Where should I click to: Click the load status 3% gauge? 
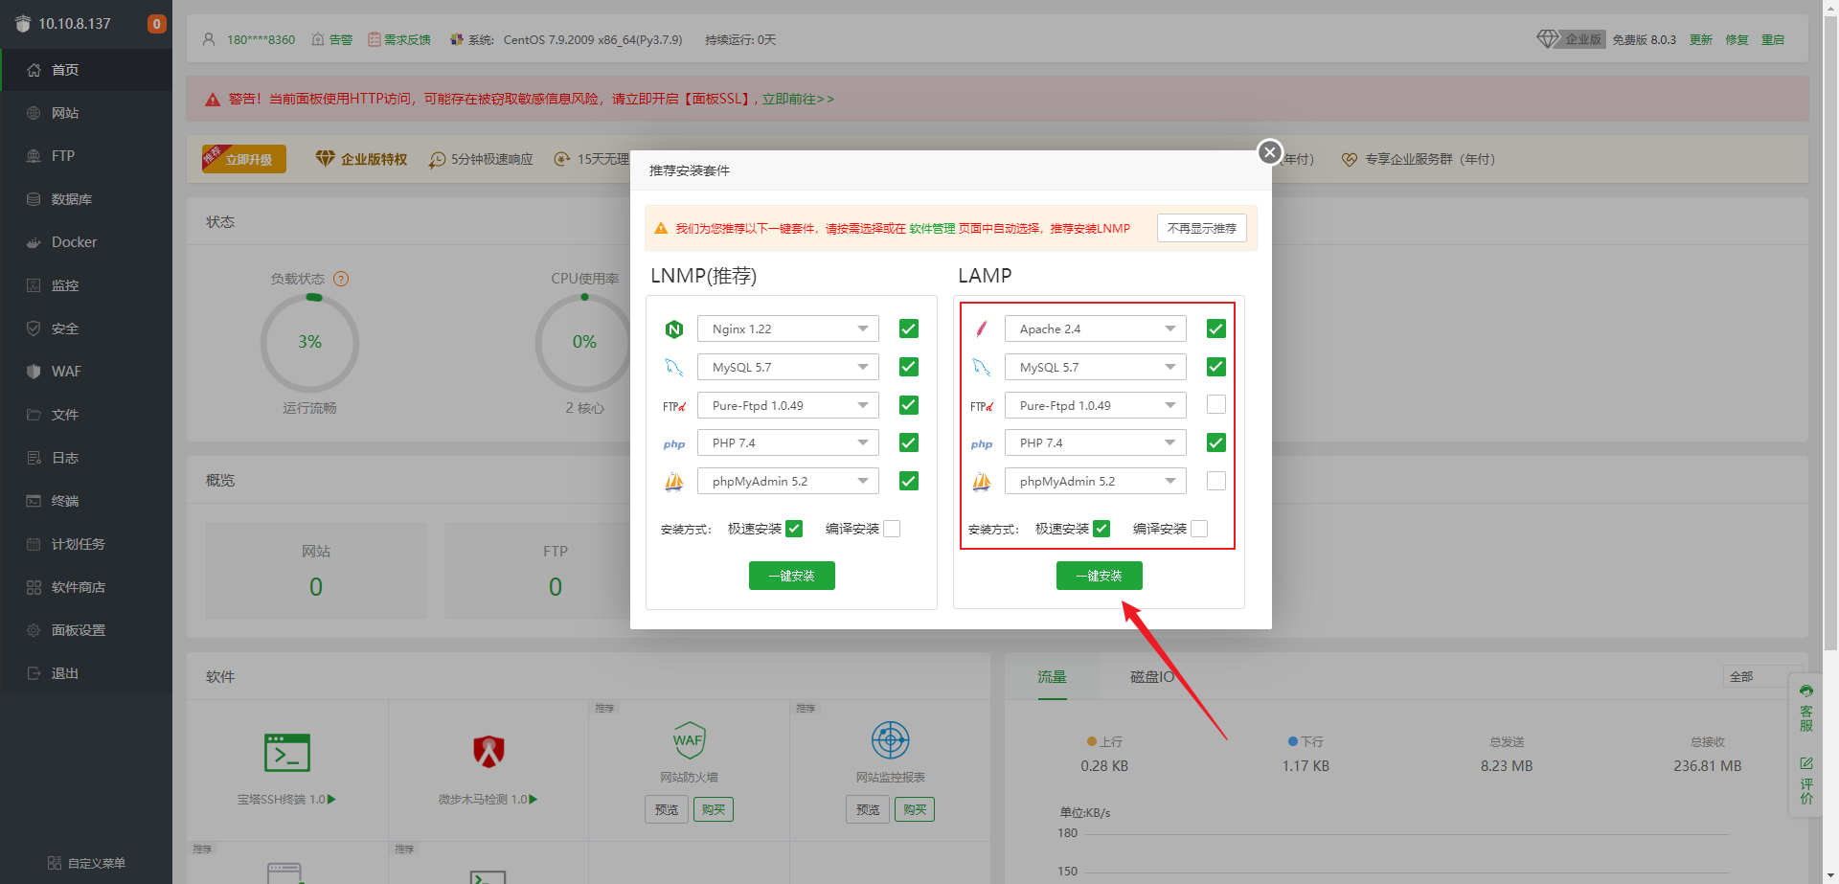click(x=309, y=342)
